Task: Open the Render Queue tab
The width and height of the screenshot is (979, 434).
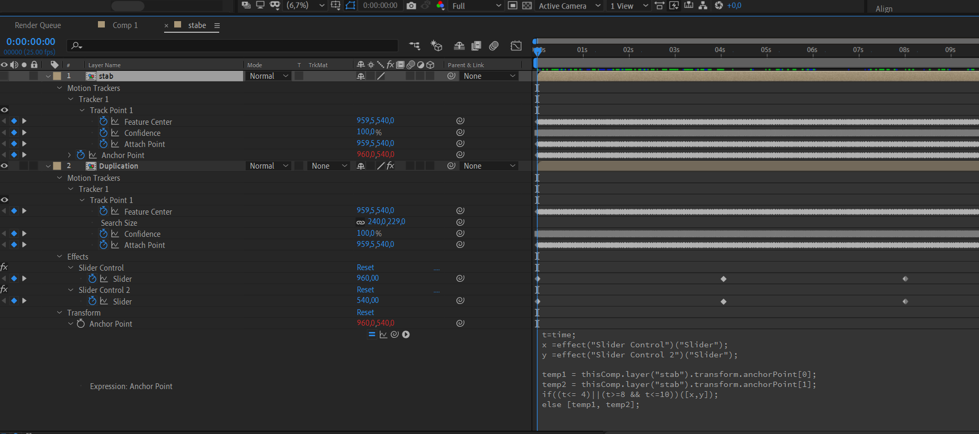Action: (38, 25)
